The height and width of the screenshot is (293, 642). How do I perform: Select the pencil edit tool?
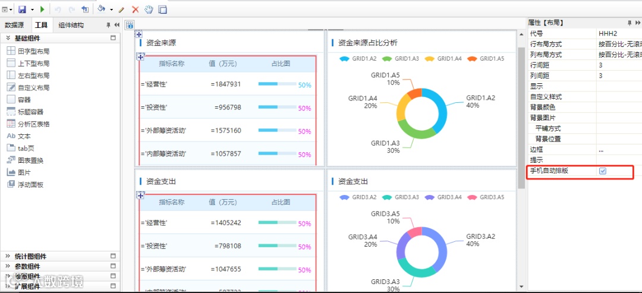click(122, 9)
